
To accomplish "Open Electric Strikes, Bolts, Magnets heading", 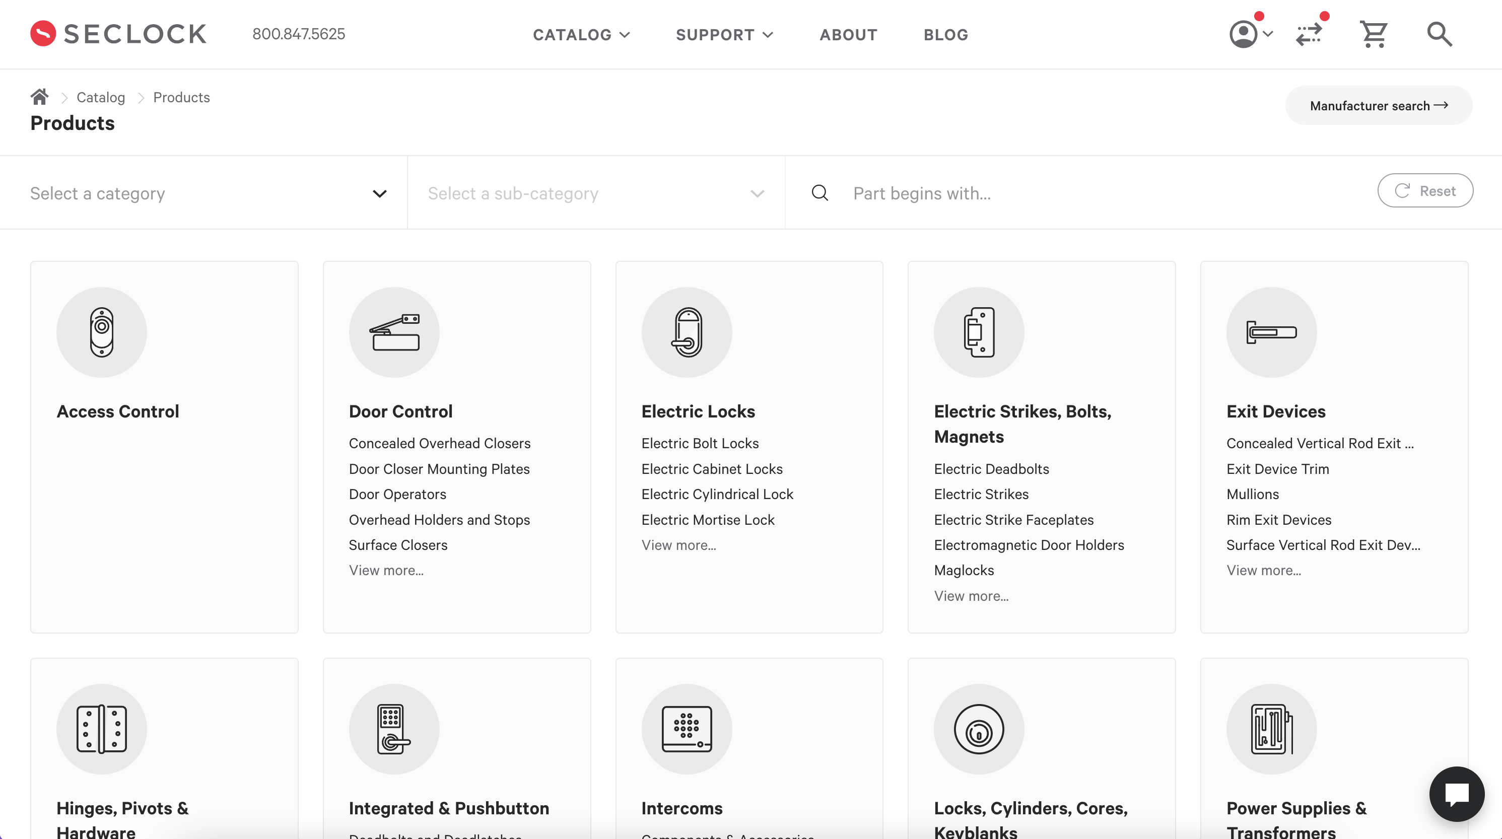I will pos(1022,424).
